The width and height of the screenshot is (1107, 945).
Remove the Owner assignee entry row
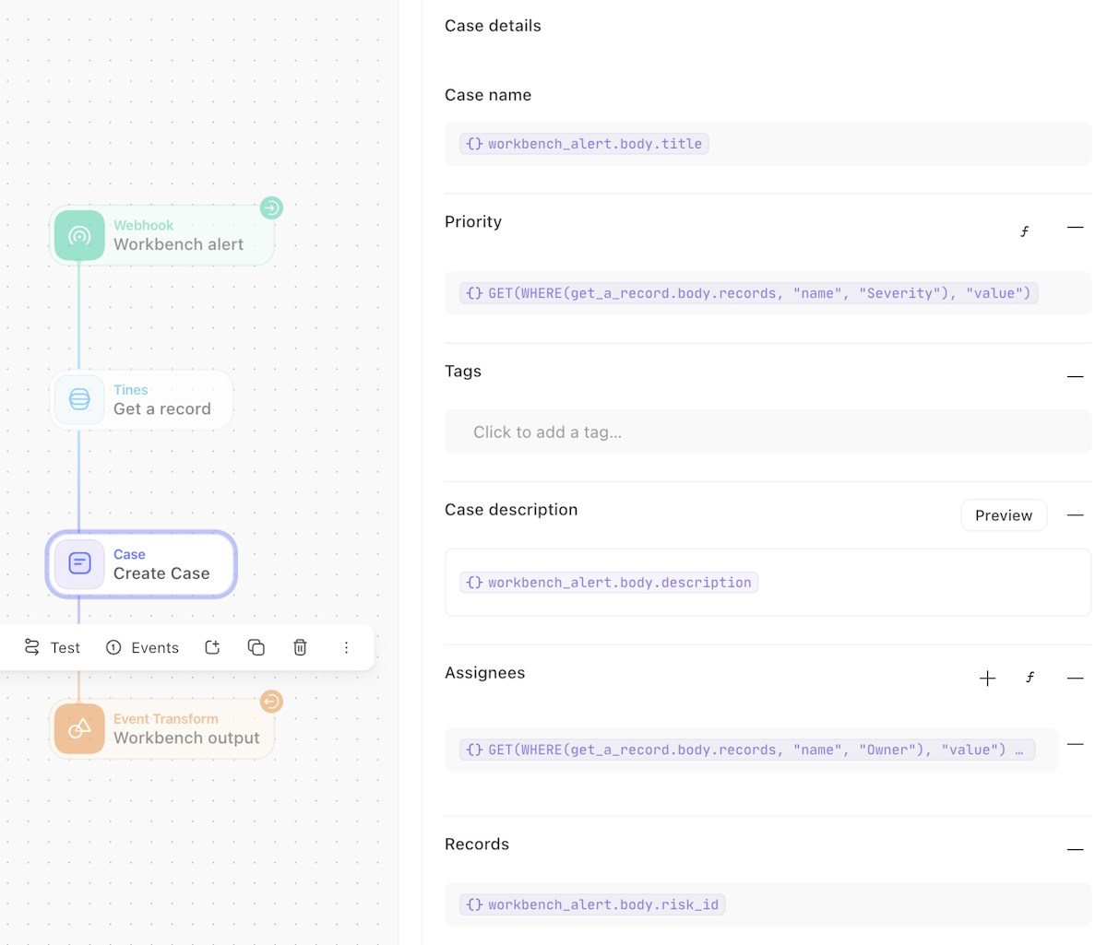coord(1075,744)
